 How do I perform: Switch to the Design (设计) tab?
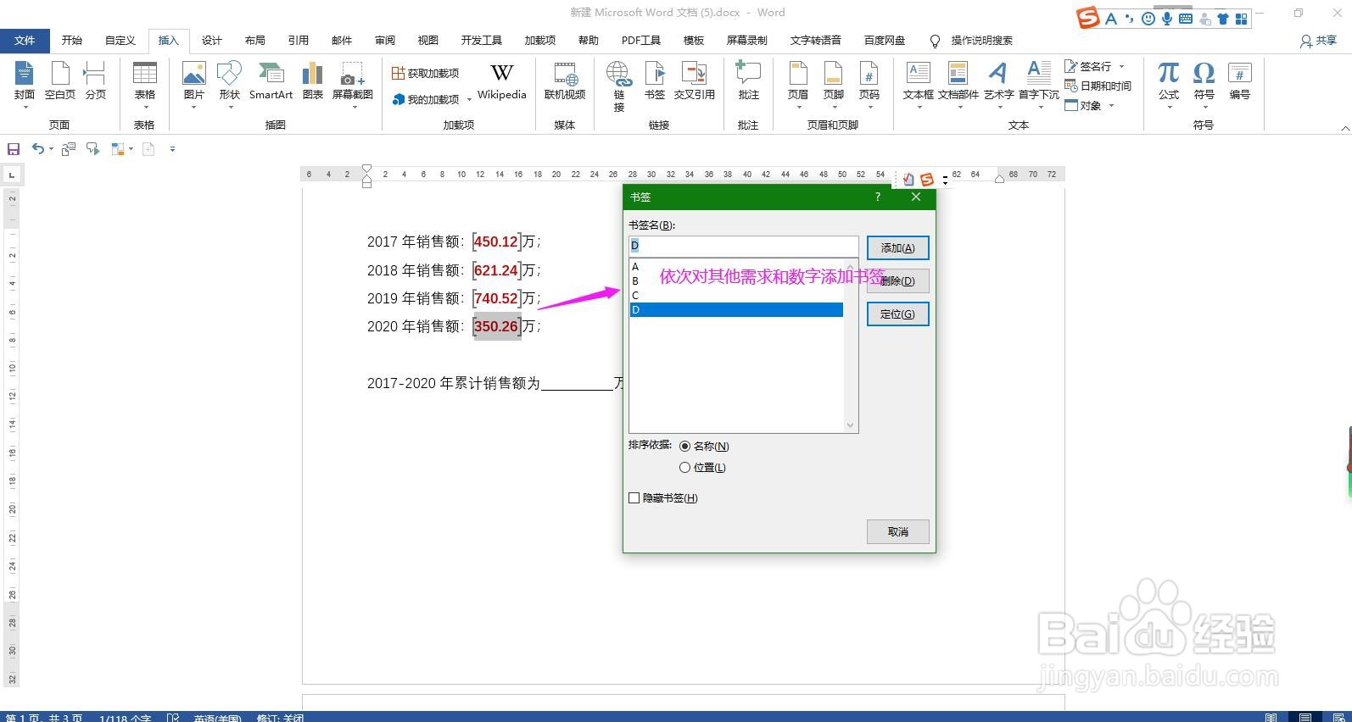click(x=212, y=41)
